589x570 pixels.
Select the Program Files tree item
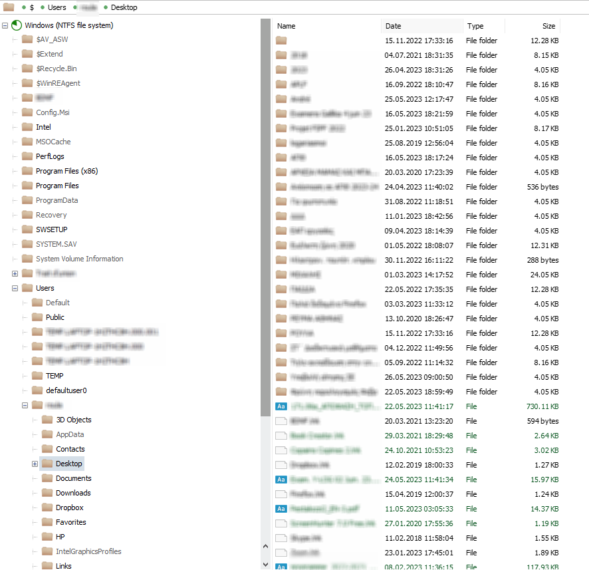[x=57, y=186]
